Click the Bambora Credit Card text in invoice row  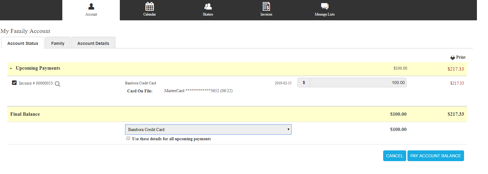[140, 83]
